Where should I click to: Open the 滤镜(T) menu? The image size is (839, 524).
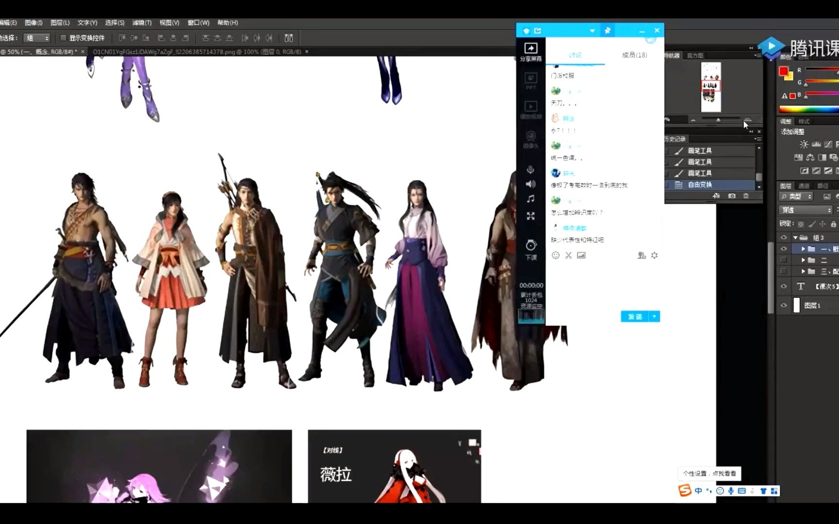142,23
